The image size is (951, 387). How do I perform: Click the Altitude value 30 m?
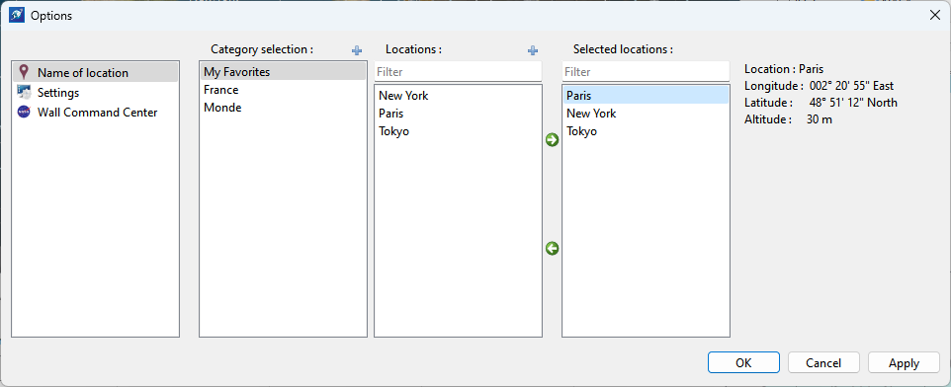pyautogui.click(x=820, y=119)
